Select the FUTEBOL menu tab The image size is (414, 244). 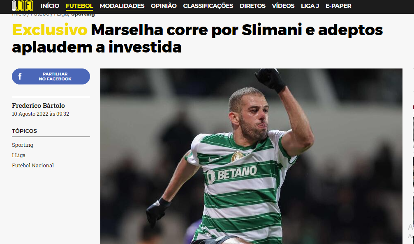pyautogui.click(x=79, y=6)
